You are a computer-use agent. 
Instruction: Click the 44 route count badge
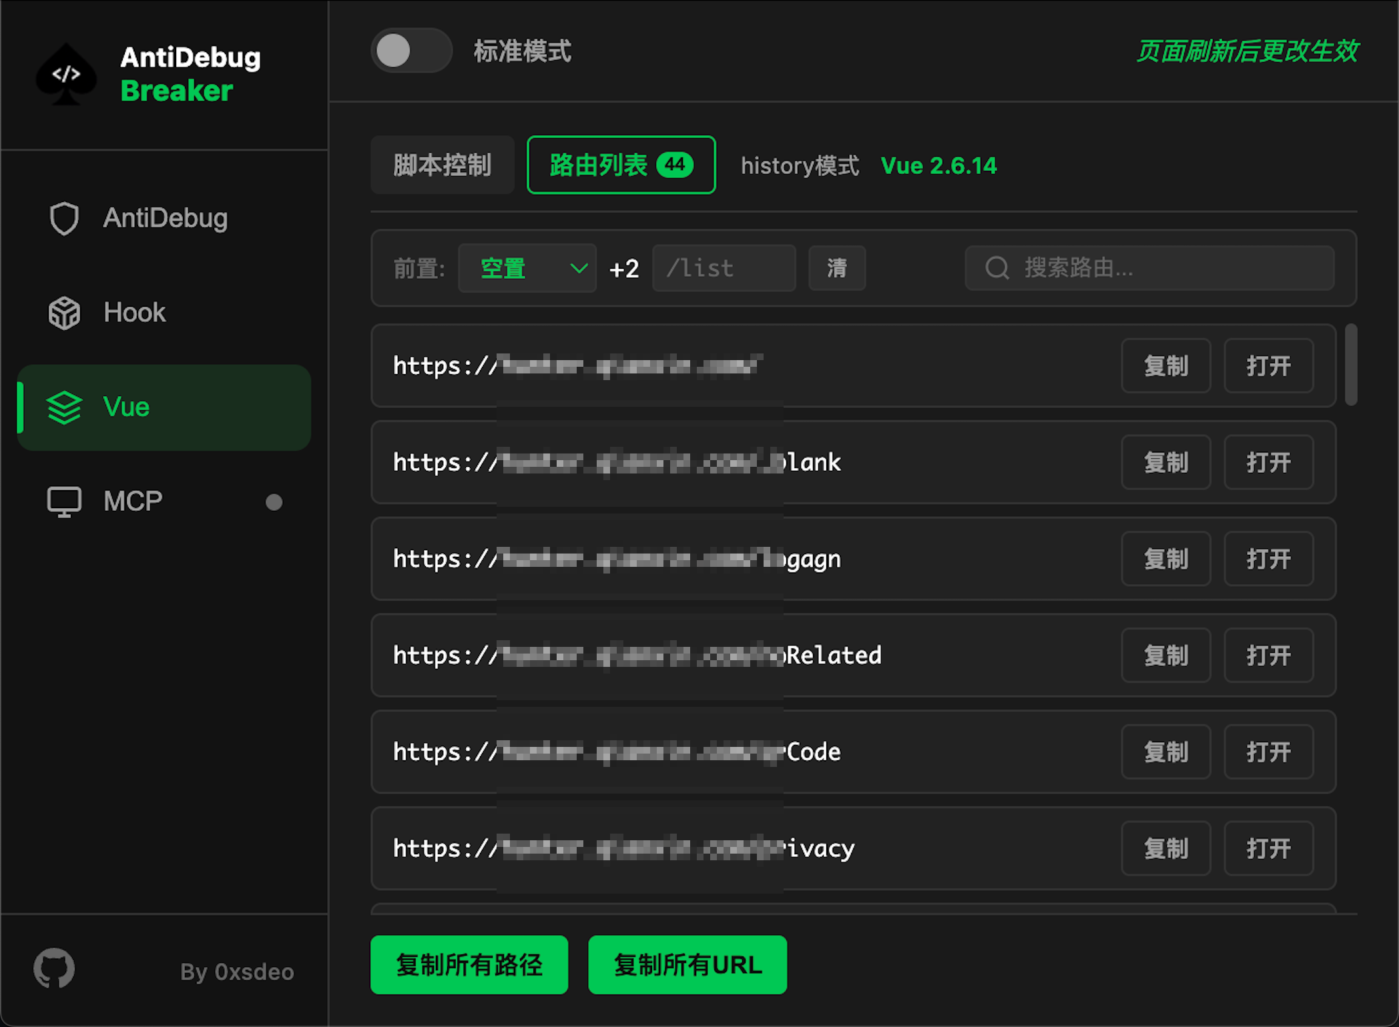pos(675,165)
